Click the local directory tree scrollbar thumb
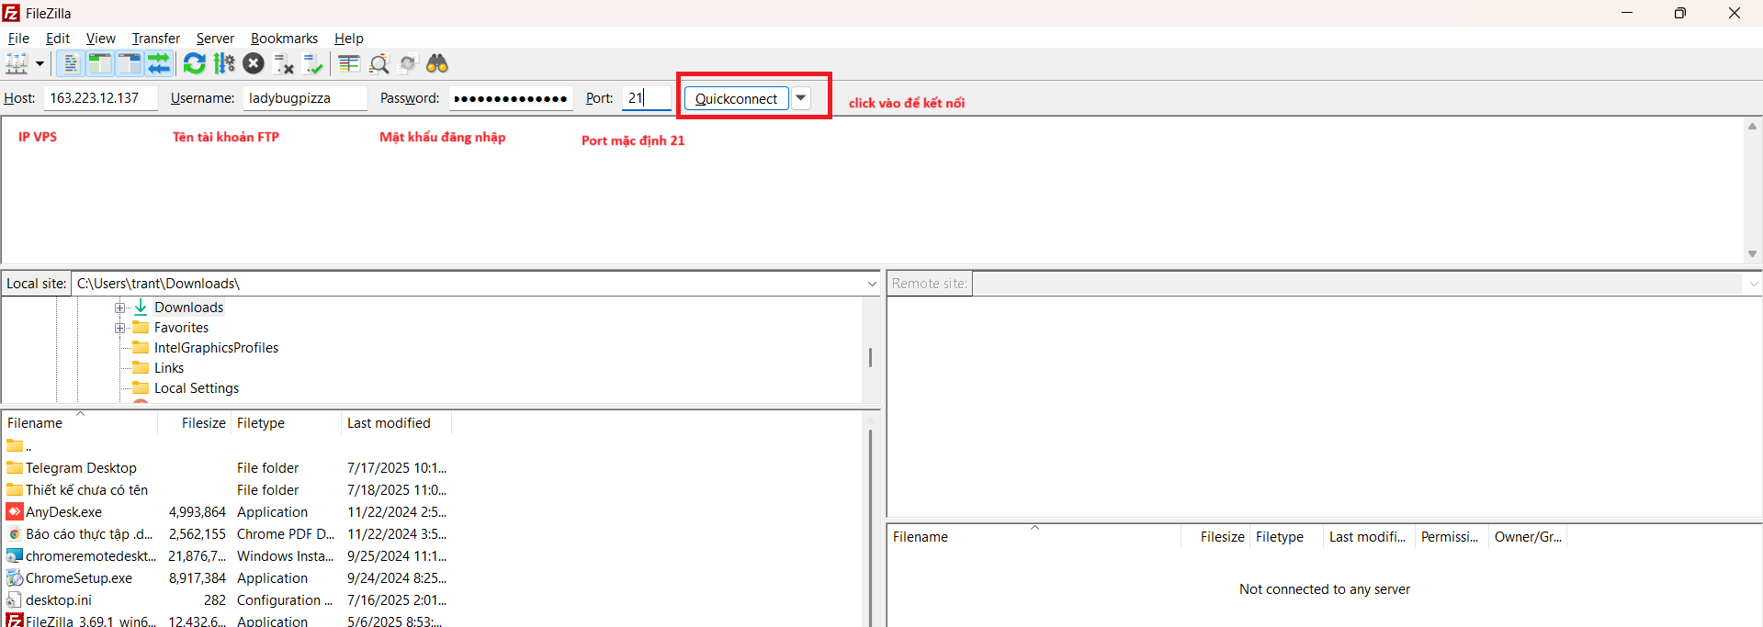Screen dimensions: 1763x627 point(870,357)
